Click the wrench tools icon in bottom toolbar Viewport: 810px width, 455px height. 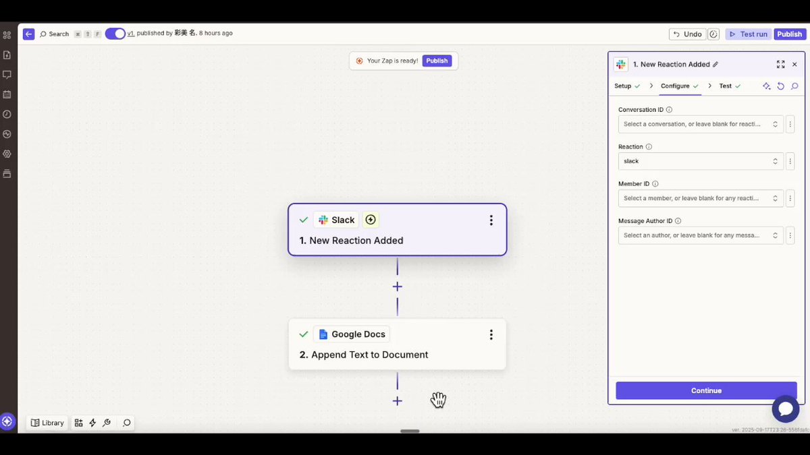tap(107, 423)
